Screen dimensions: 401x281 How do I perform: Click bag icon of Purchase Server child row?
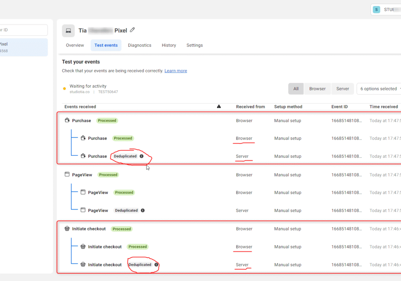83,156
